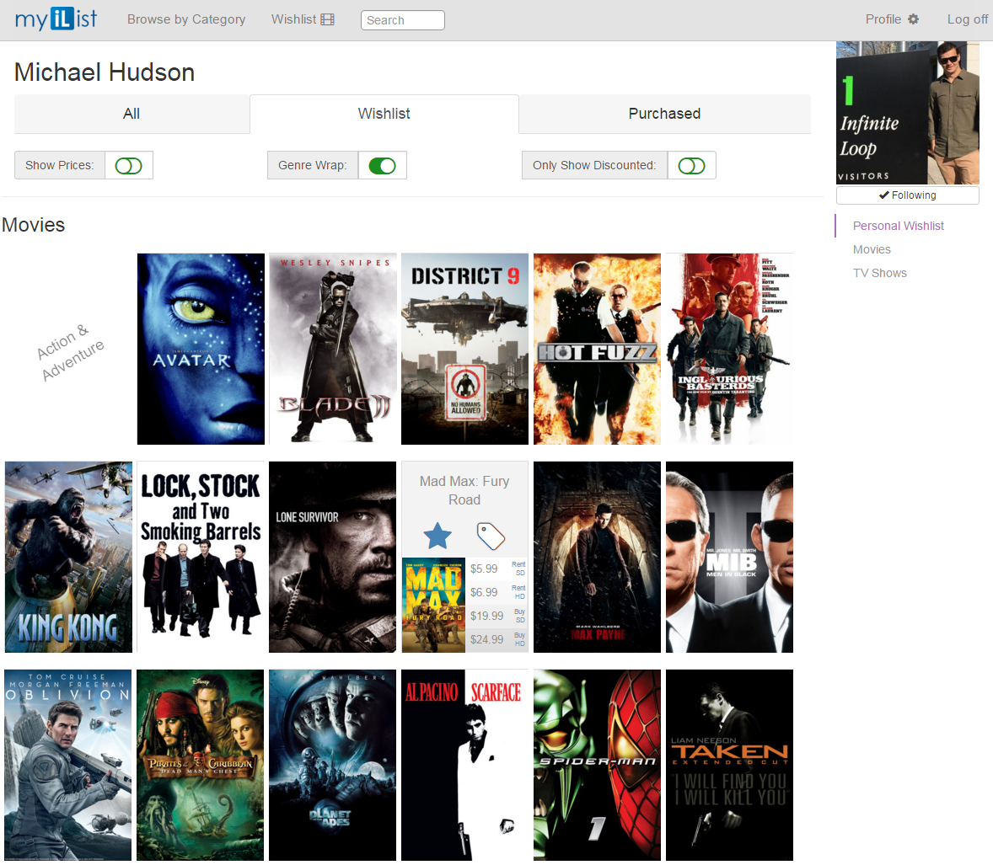This screenshot has height=865, width=993.
Task: Click the Mad Max Fury Road small poster
Action: [x=434, y=605]
